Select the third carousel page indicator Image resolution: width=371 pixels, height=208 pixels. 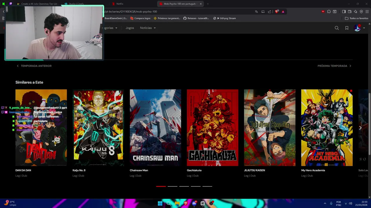point(184,186)
